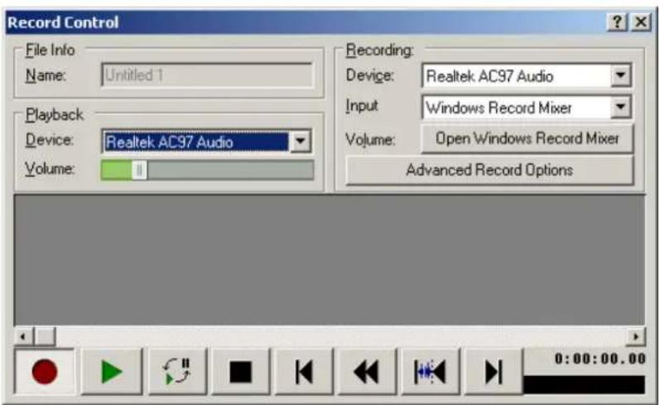
Task: Close the Record Control dialog
Action: click(x=641, y=22)
